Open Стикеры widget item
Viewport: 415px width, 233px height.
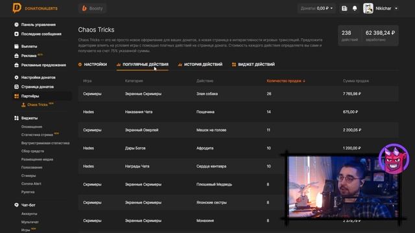coord(29,175)
